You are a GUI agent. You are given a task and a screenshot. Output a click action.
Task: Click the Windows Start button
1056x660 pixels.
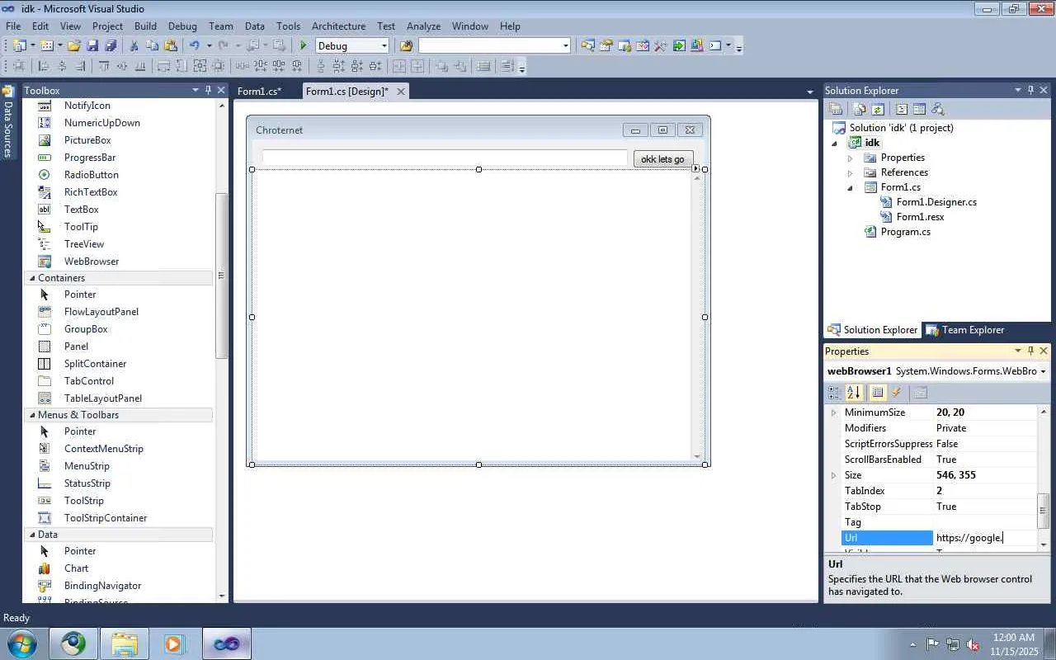pyautogui.click(x=21, y=643)
